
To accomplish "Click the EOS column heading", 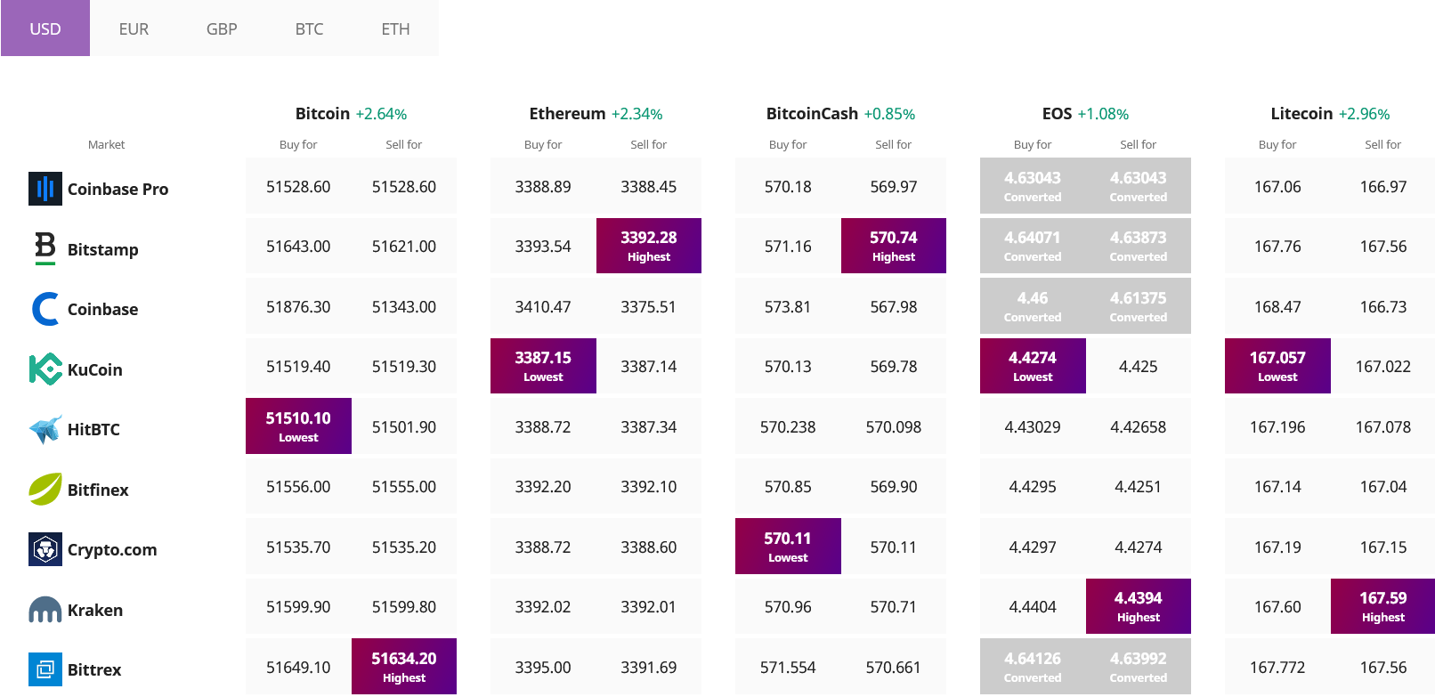I will [x=1057, y=113].
